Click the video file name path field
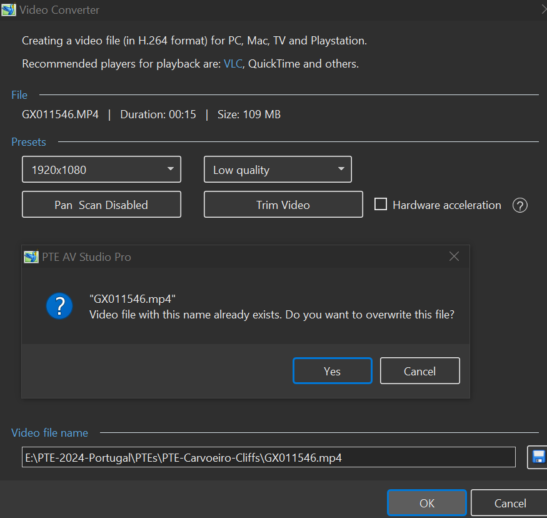The image size is (547, 518). tap(269, 457)
